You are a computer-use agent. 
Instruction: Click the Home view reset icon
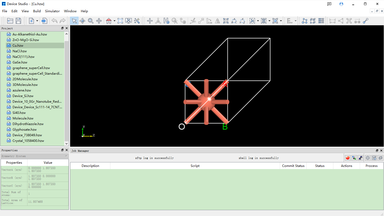click(x=109, y=21)
